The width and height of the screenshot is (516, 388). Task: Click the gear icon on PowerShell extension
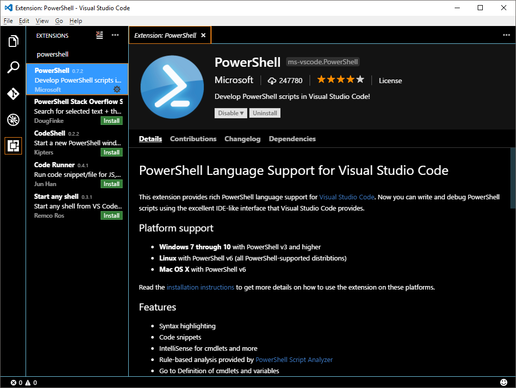(x=117, y=89)
